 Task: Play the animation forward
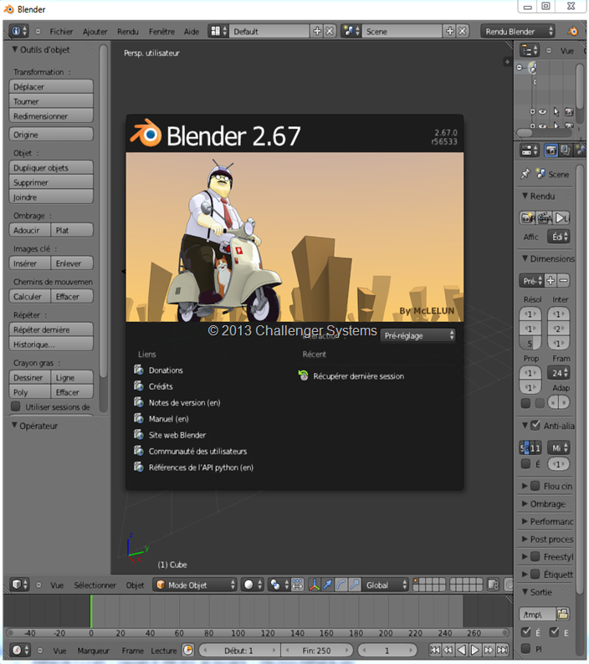tap(475, 650)
